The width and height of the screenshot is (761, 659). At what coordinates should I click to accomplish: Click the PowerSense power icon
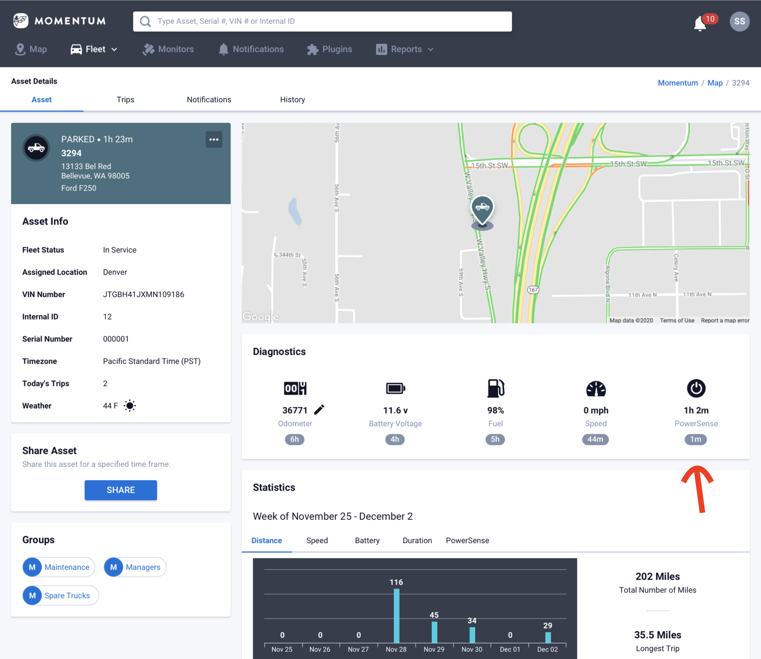click(x=696, y=388)
